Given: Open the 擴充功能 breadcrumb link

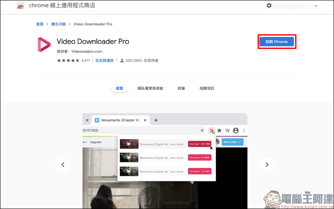Looking at the screenshot, I should tap(58, 24).
